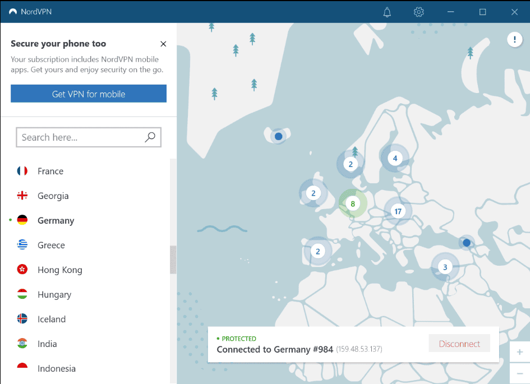530x384 pixels.
Task: Expand the map cluster labeled 4
Action: pos(394,158)
